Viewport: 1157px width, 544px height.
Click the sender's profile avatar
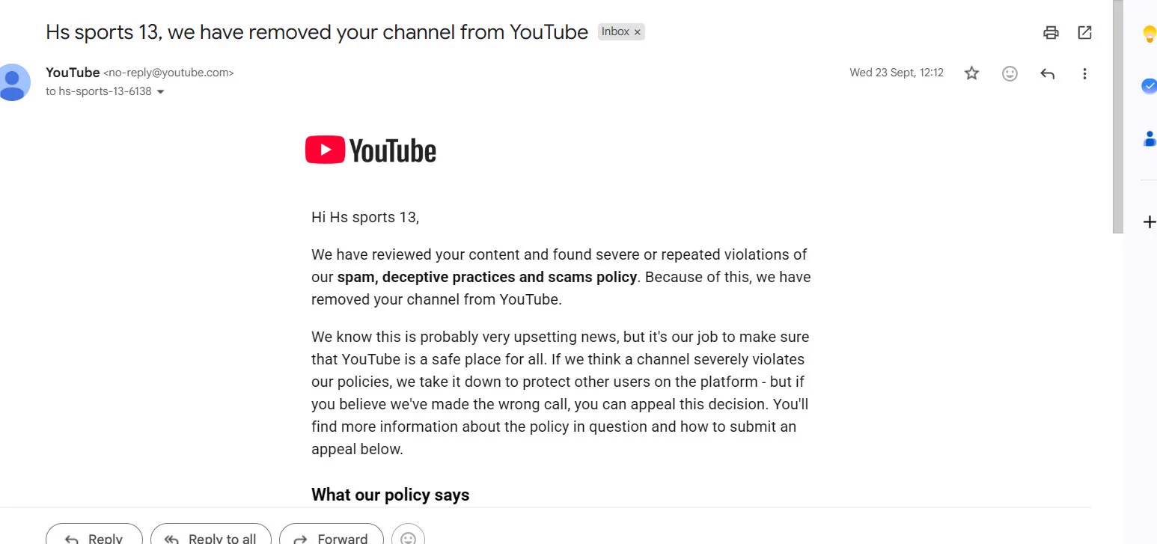coord(13,82)
